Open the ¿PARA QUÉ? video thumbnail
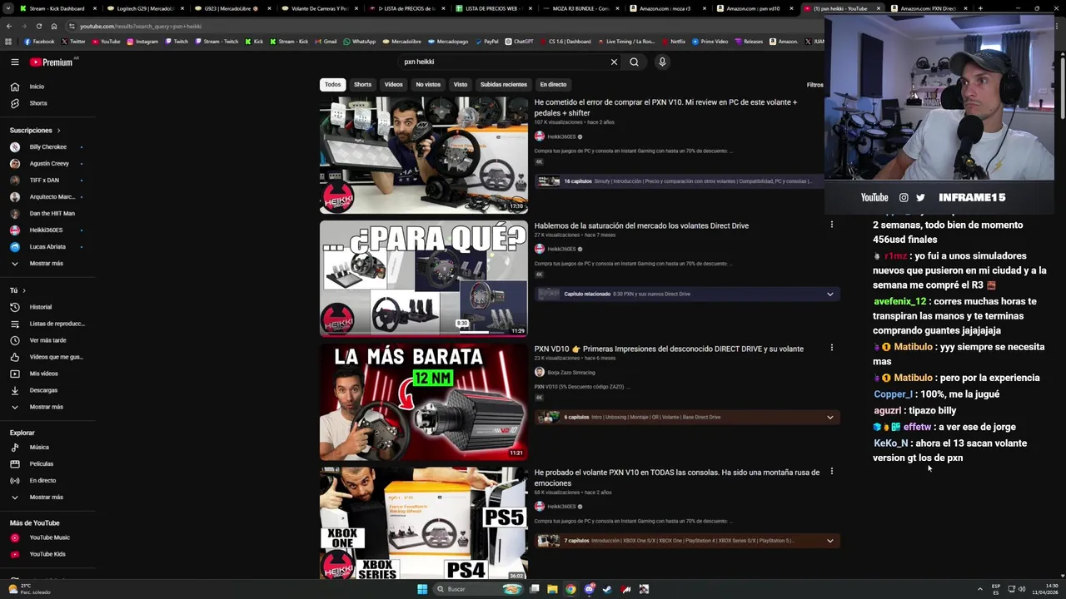 point(424,278)
